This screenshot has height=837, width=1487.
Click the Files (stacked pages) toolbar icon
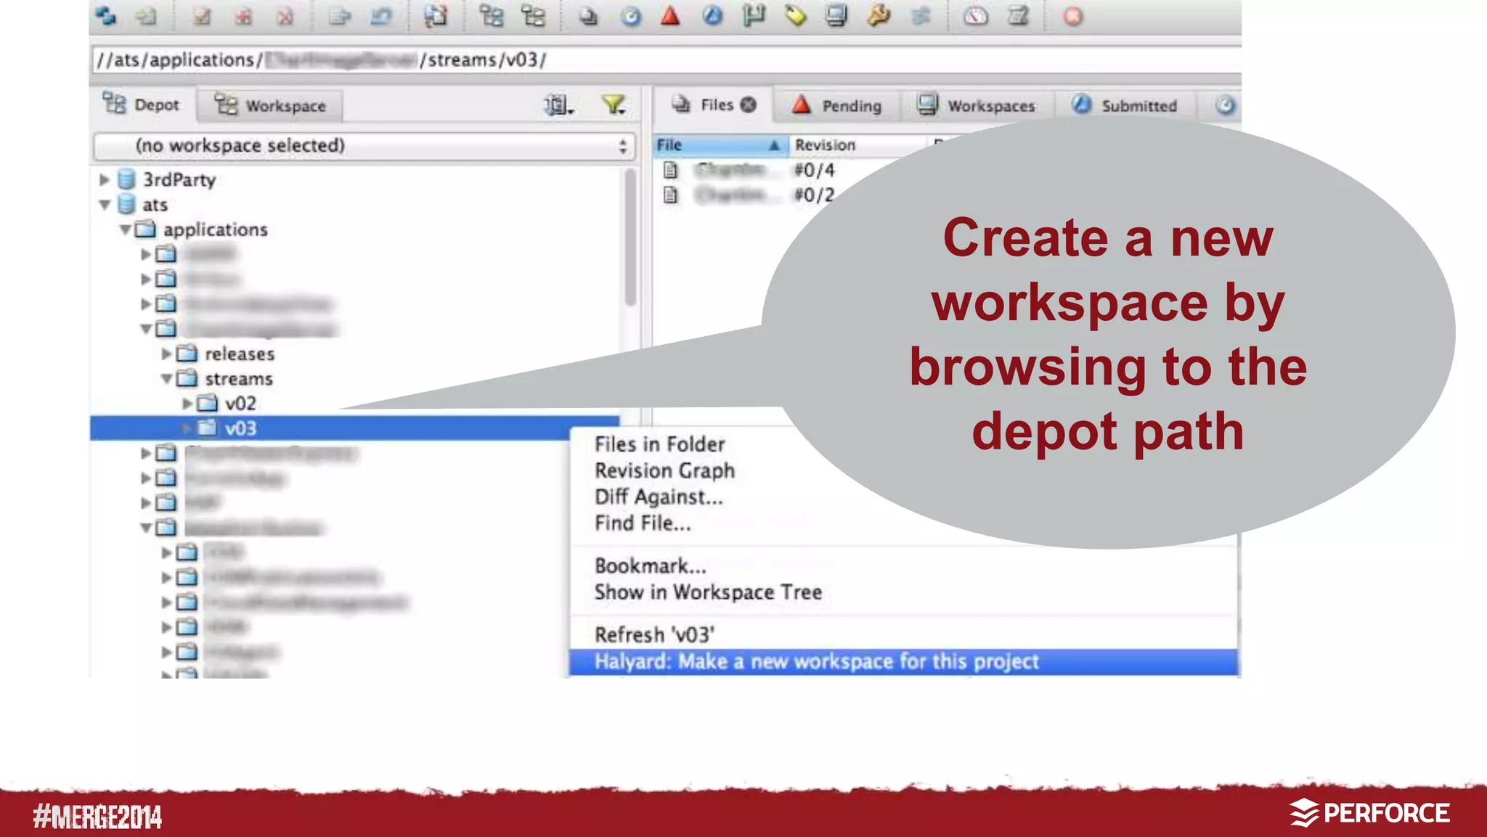(x=589, y=15)
